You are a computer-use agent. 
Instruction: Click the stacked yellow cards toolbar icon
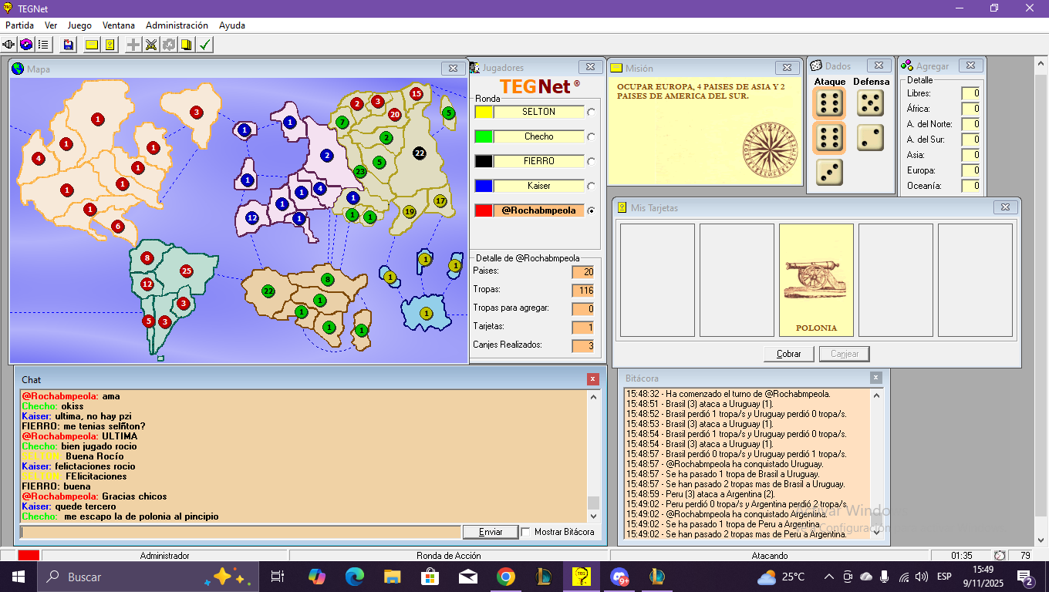[x=186, y=45]
